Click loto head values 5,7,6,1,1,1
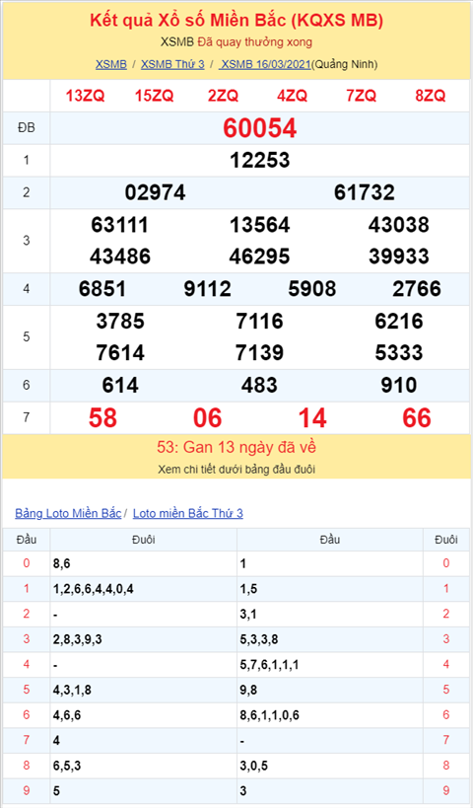 pos(269,665)
